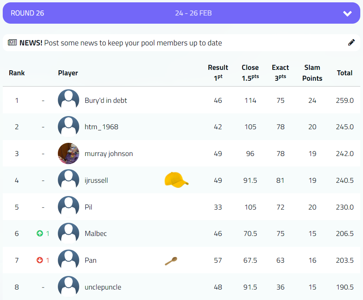This screenshot has width=363, height=300.
Task: Click the yellow cap icon for ijrussell
Action: point(176,180)
